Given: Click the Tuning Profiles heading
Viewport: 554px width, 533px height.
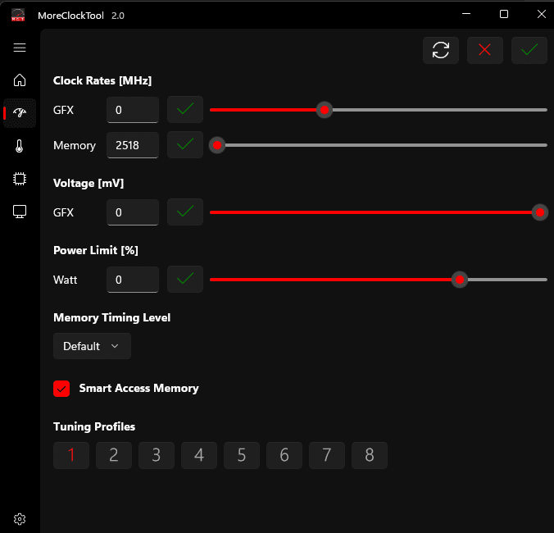Looking at the screenshot, I should point(94,426).
